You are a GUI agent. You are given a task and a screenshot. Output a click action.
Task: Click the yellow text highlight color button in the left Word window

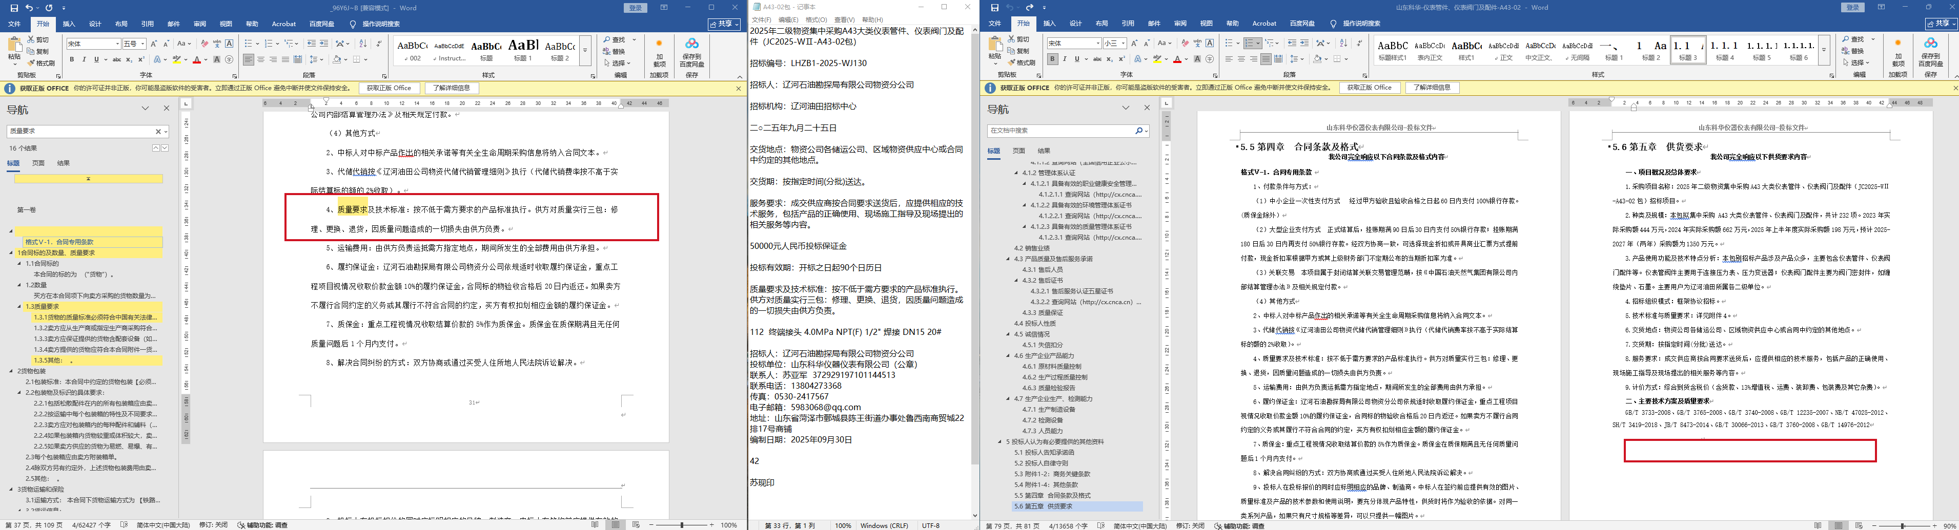(x=178, y=59)
